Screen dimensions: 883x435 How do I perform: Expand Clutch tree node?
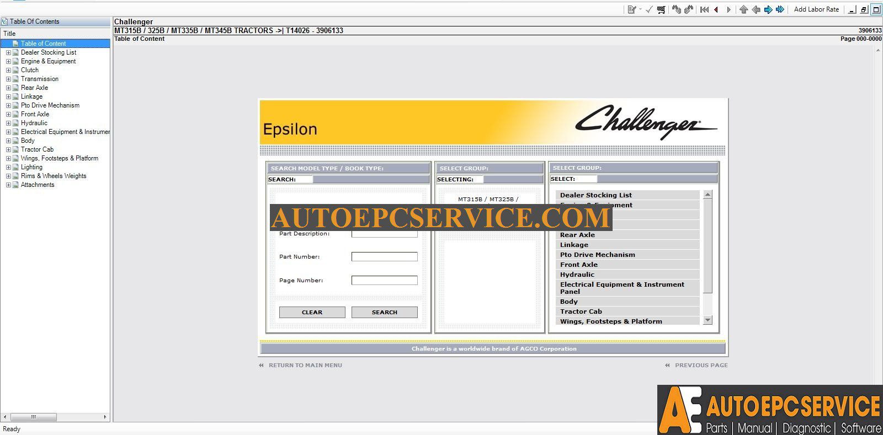[8, 70]
